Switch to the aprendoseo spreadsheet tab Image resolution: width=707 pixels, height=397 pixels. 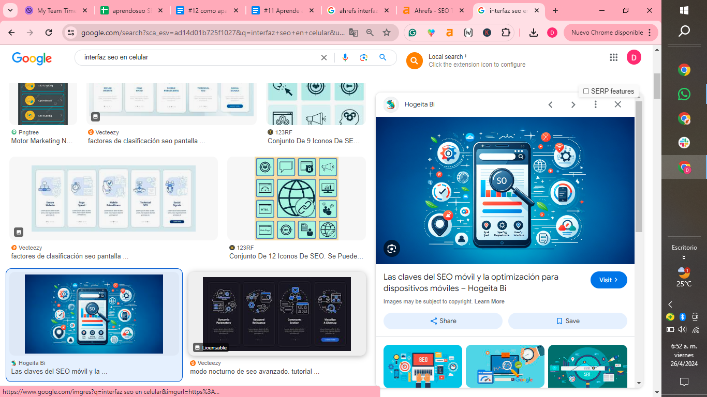132,10
